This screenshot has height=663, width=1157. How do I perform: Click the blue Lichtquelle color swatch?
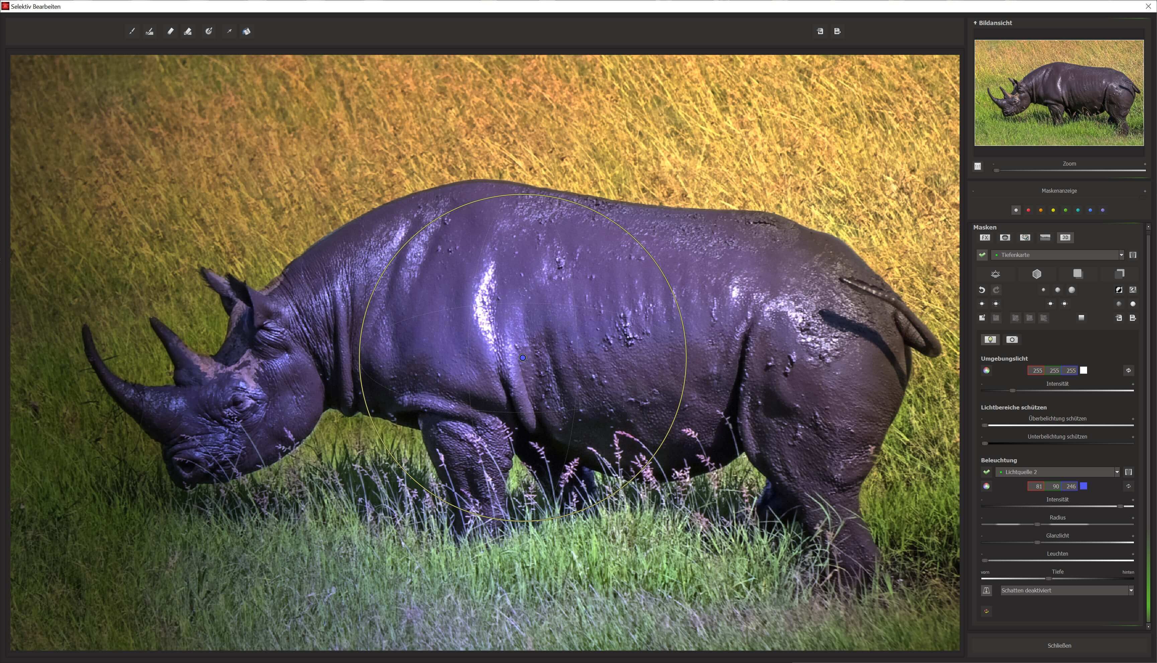click(x=1084, y=486)
